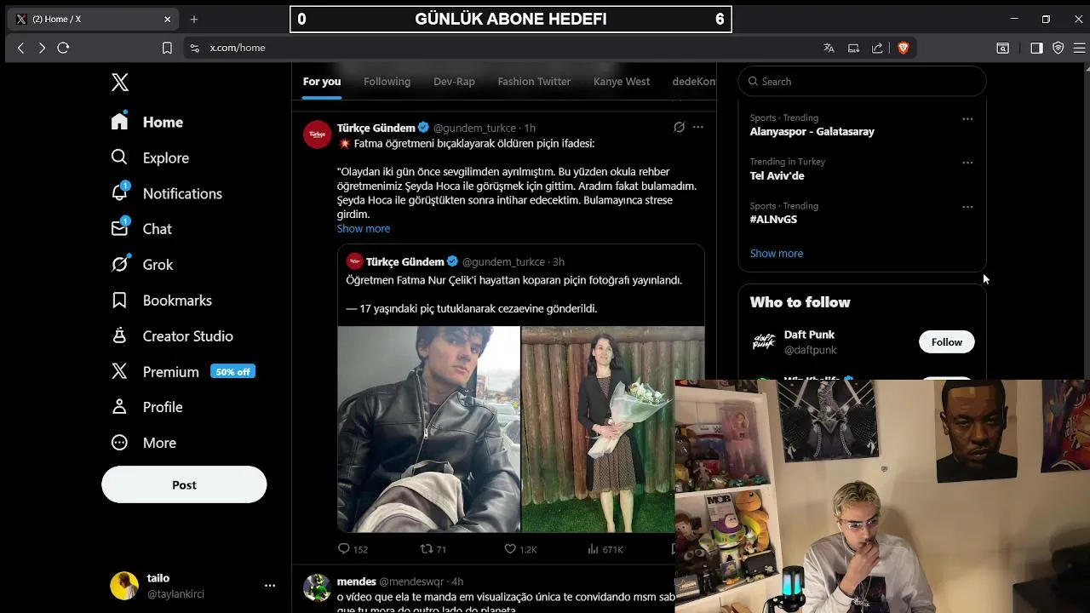This screenshot has height=613, width=1090.
Task: Switch to Dev-Rap tab
Action: coord(454,82)
